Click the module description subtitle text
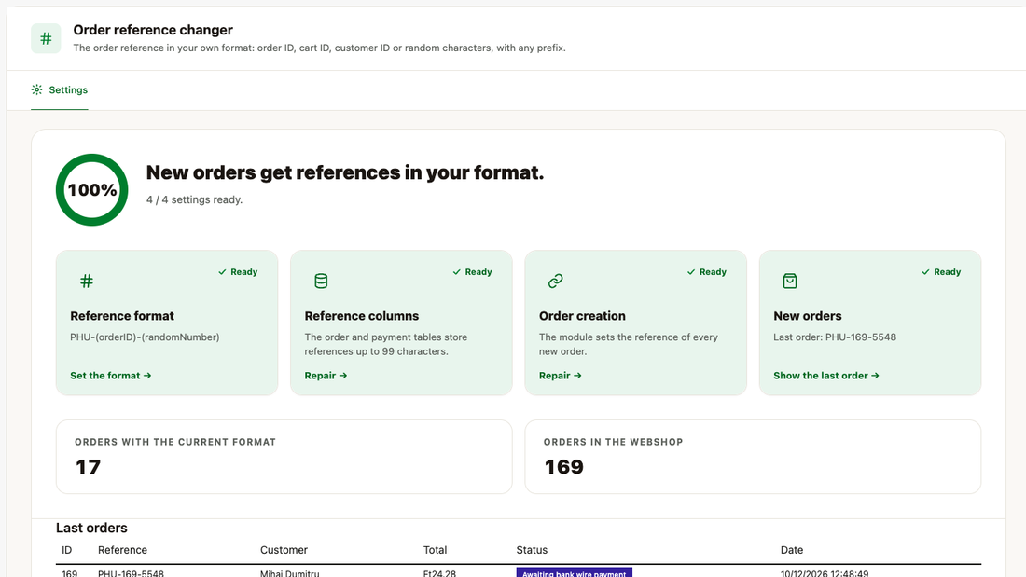The image size is (1026, 577). click(319, 48)
